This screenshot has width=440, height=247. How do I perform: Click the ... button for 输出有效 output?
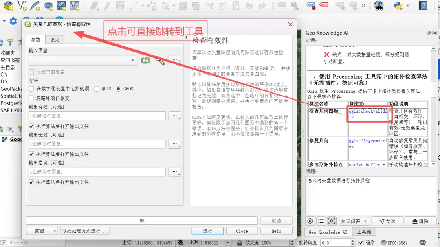(175, 116)
